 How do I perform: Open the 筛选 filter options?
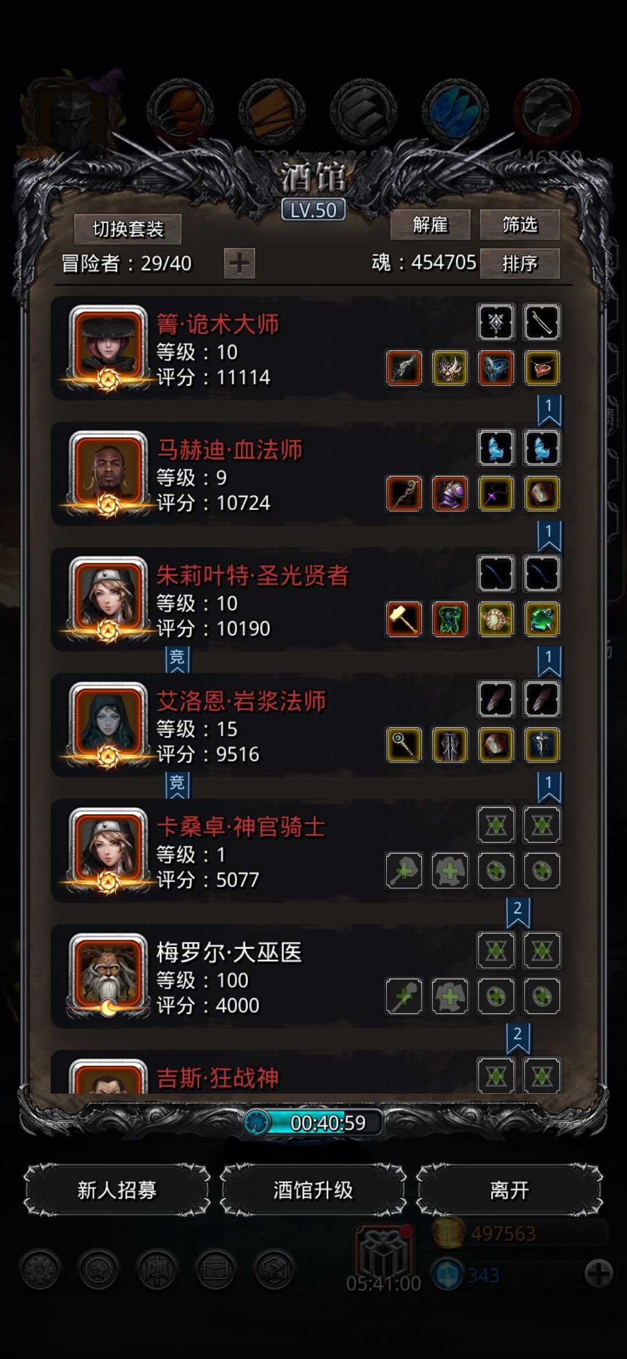pyautogui.click(x=520, y=224)
